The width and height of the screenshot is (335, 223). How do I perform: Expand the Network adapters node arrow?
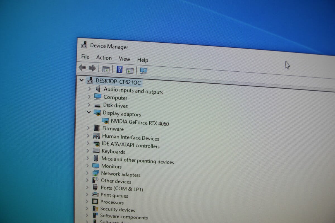(x=87, y=173)
